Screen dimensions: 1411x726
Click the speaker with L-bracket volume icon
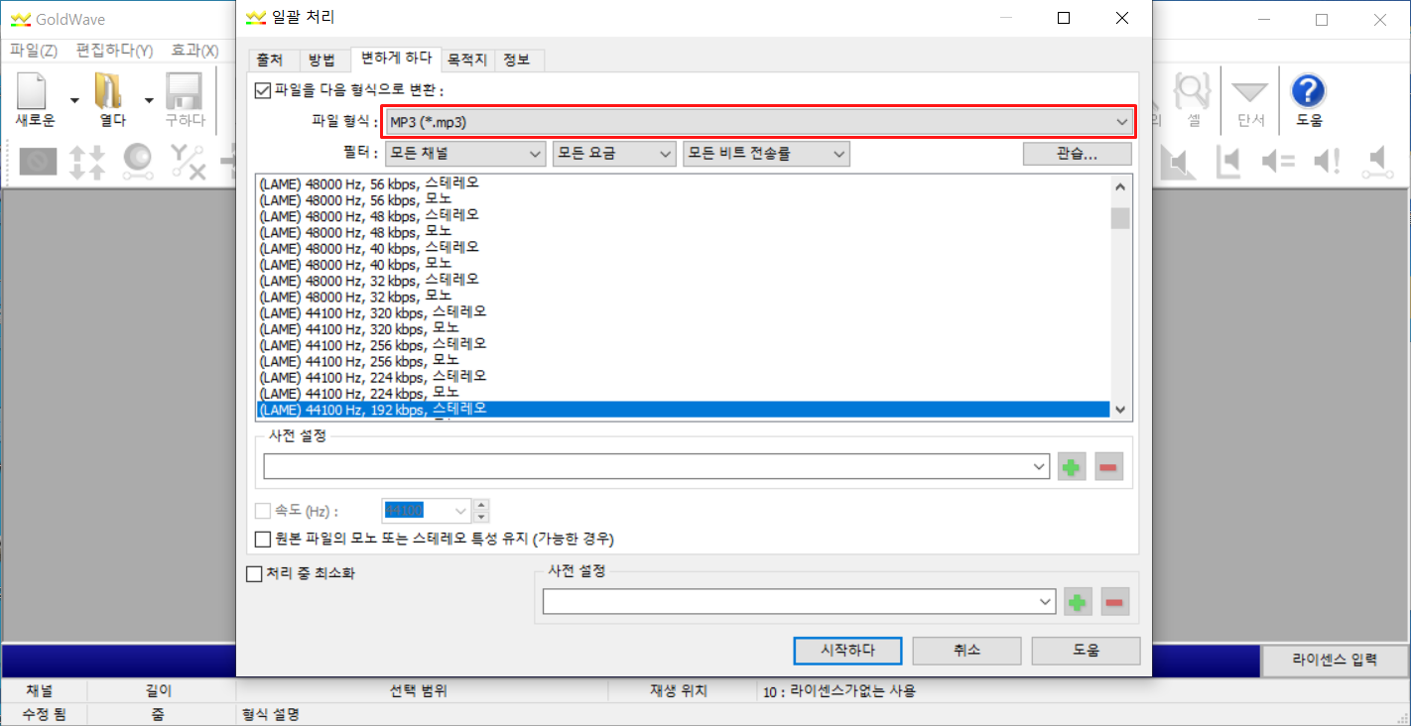pos(1228,161)
